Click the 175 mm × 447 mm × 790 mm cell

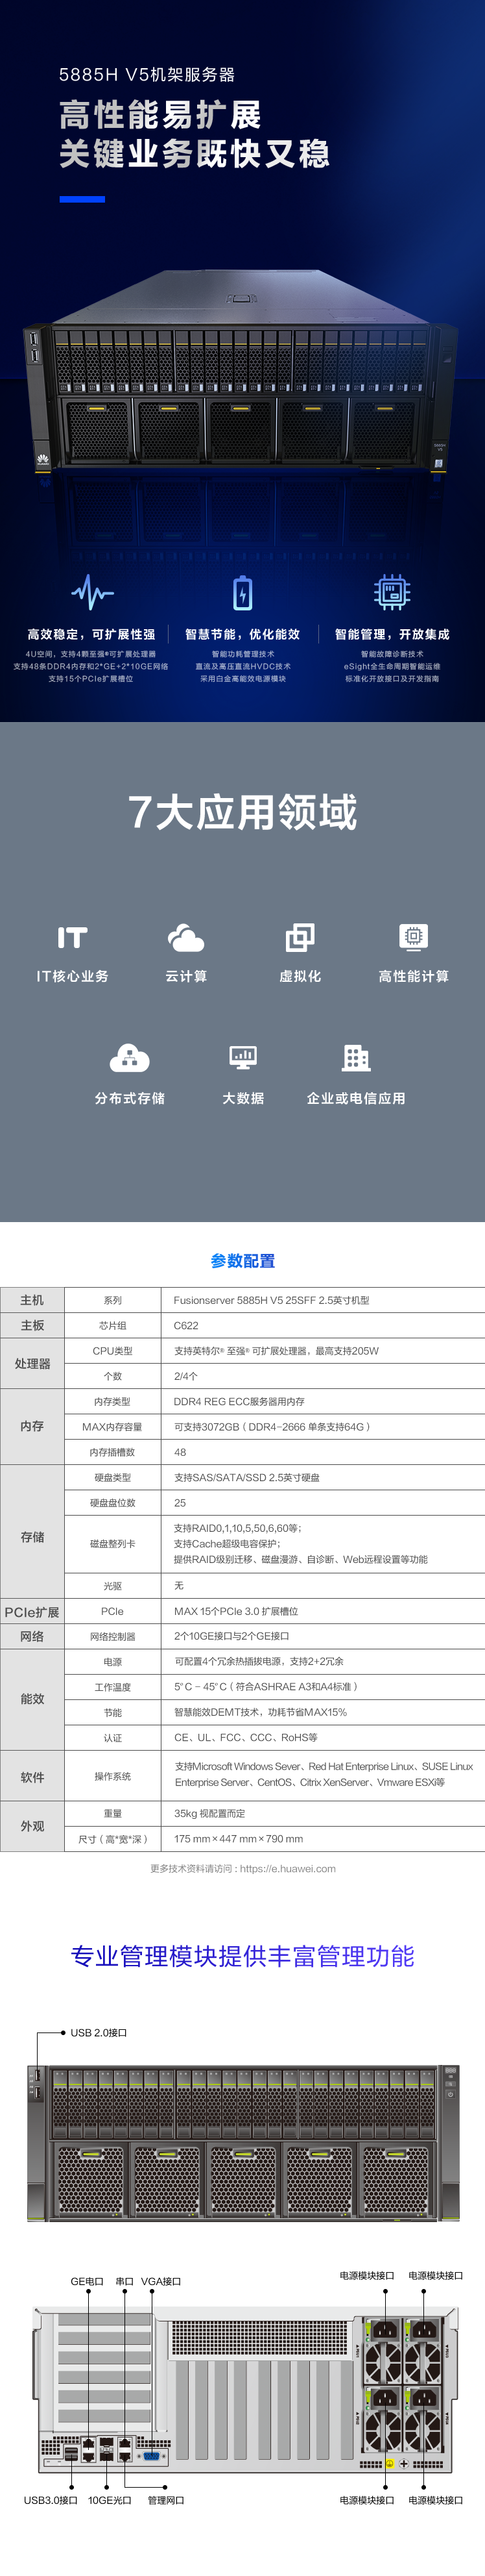[x=322, y=1838]
